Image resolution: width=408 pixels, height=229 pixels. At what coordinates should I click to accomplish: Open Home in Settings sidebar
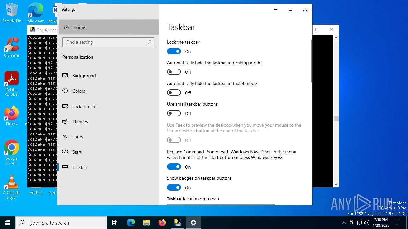pyautogui.click(x=108, y=27)
